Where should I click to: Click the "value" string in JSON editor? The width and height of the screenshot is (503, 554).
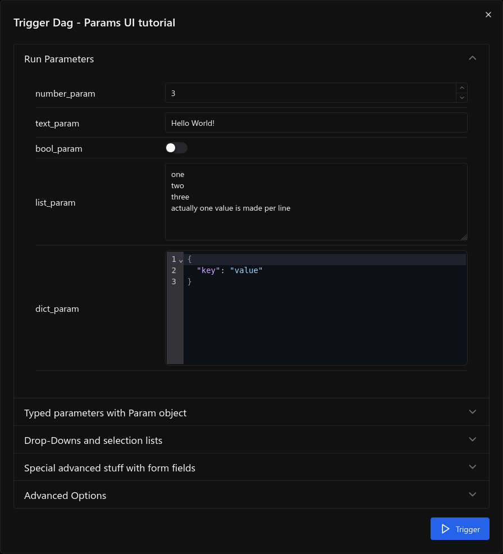click(x=246, y=271)
